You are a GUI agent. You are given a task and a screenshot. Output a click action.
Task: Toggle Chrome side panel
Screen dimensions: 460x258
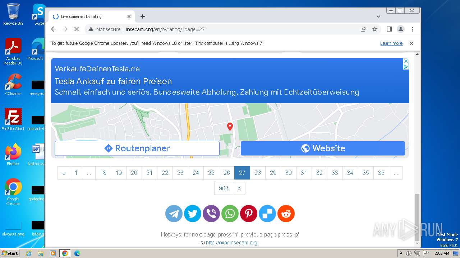[389, 29]
